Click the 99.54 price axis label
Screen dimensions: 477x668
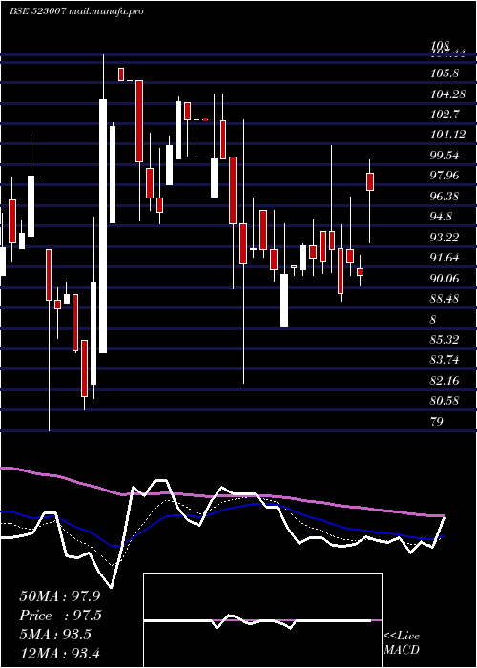tap(445, 155)
